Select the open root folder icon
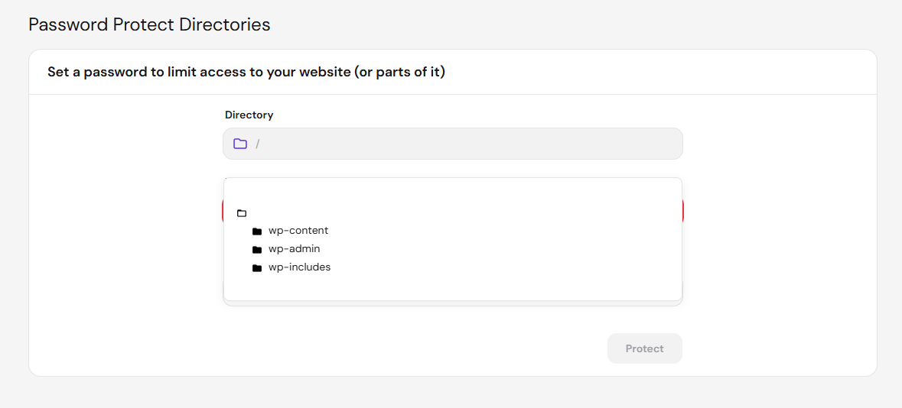This screenshot has height=408, width=902. (x=242, y=213)
